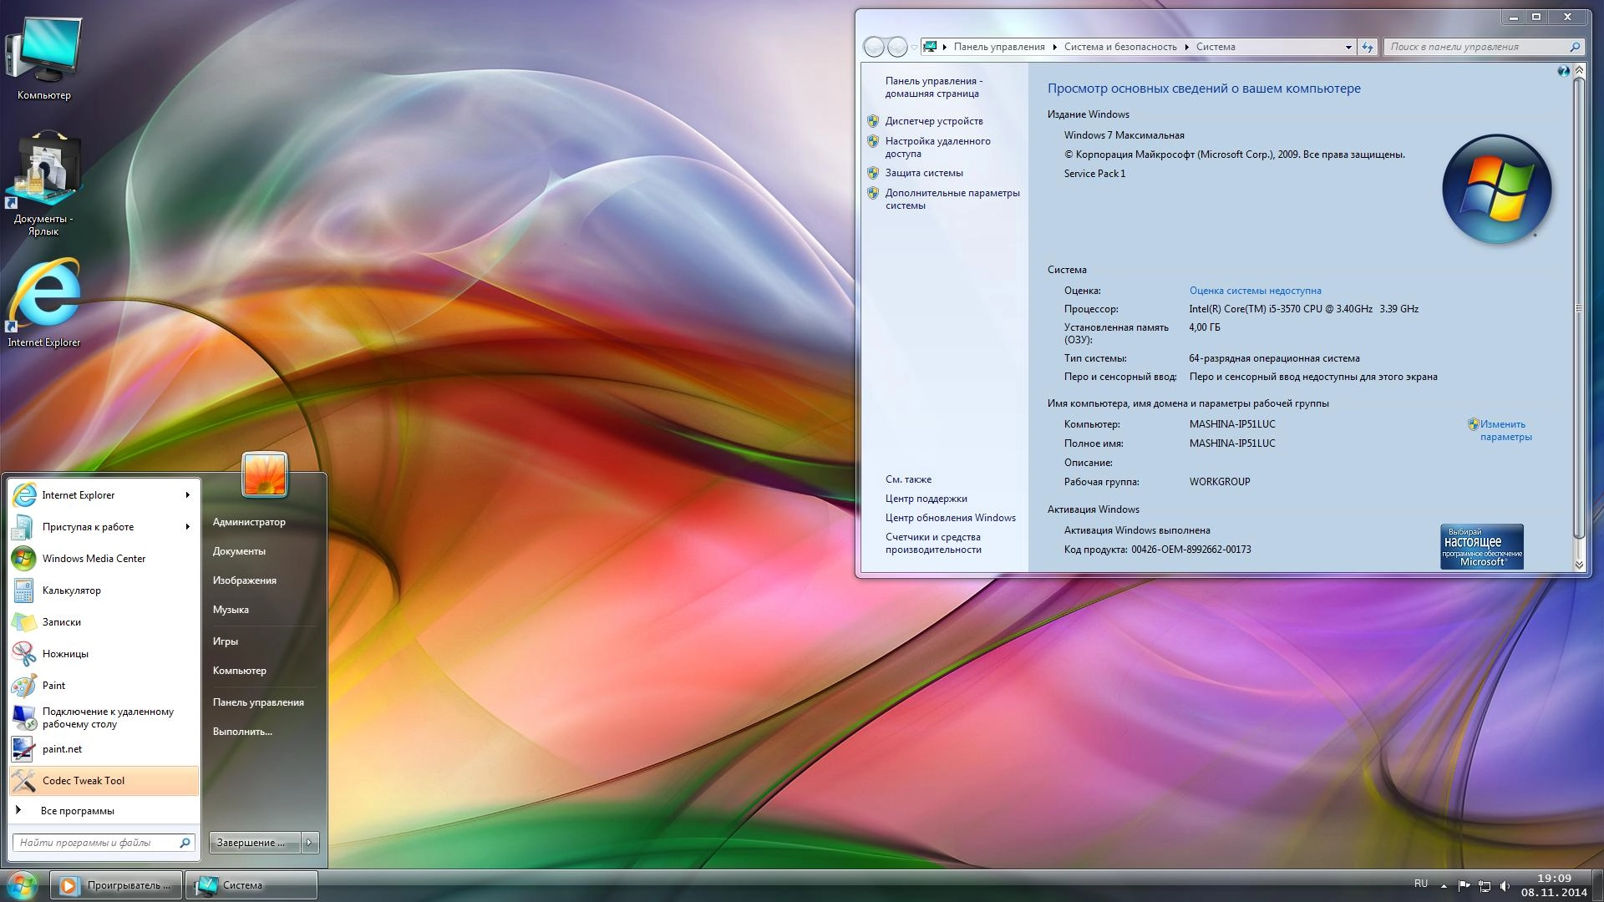Open Записки sticky notes
The image size is (1604, 902).
pos(104,621)
